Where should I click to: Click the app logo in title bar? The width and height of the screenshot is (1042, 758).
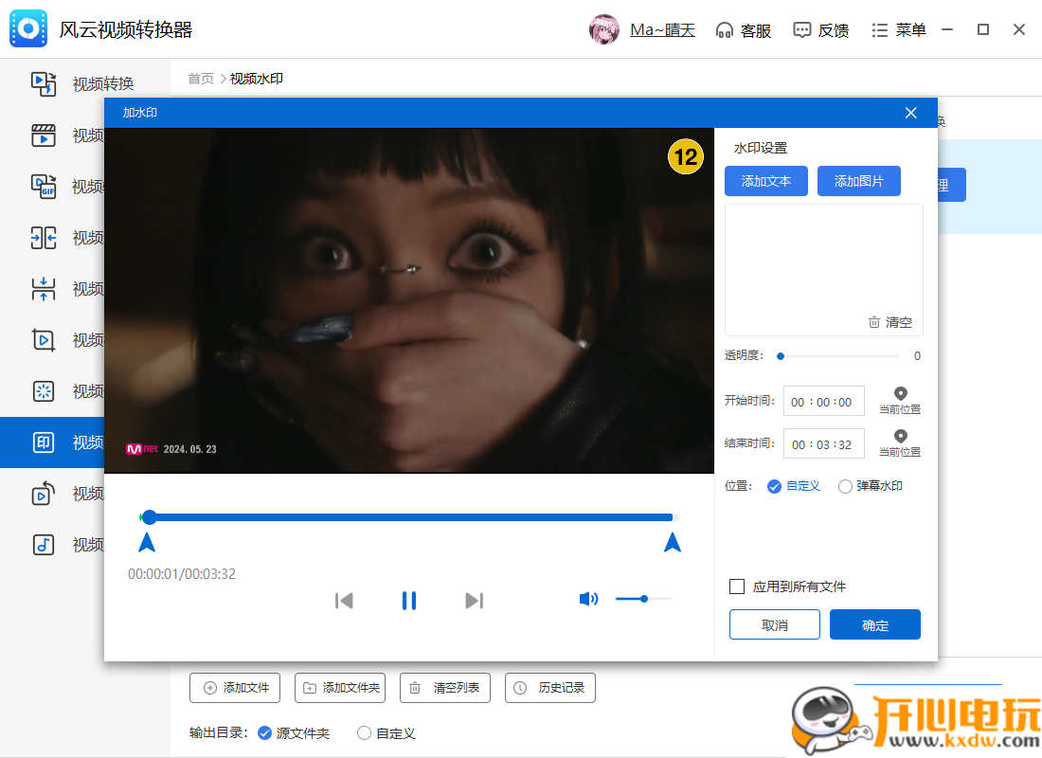click(28, 28)
